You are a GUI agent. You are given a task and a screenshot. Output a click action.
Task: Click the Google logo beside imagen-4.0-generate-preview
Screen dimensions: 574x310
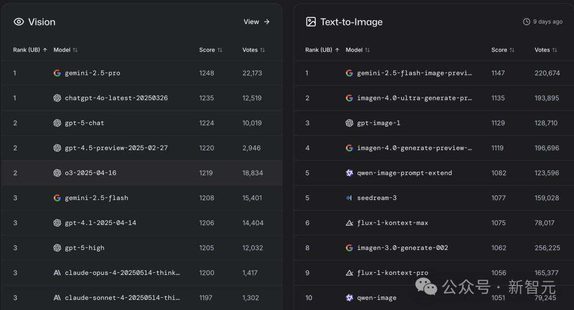click(349, 148)
